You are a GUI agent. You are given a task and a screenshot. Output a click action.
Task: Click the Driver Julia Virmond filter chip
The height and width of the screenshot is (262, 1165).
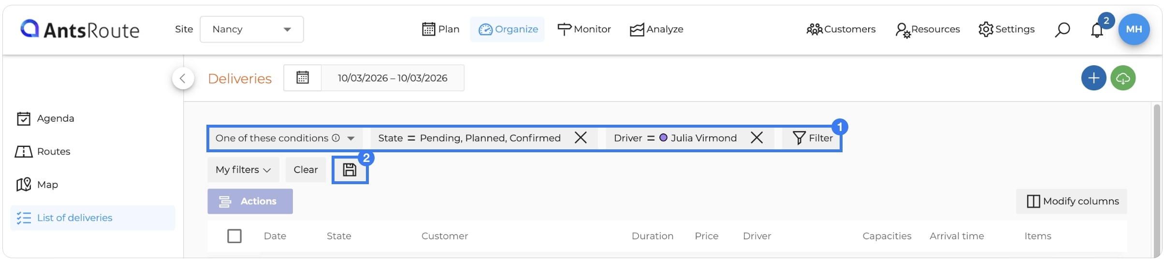[675, 138]
